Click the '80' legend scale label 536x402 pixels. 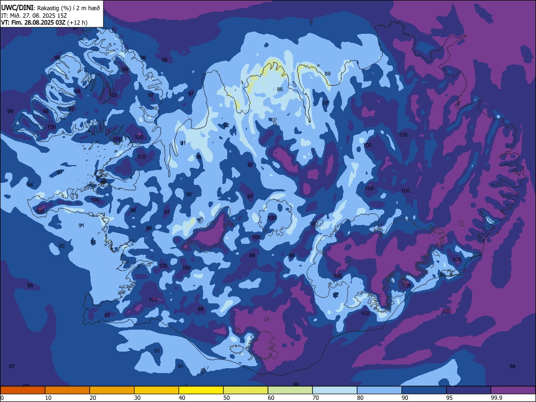(360, 398)
